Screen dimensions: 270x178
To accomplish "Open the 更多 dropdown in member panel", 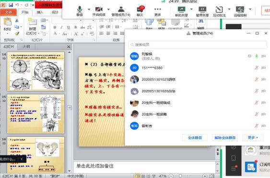I will tap(253, 138).
